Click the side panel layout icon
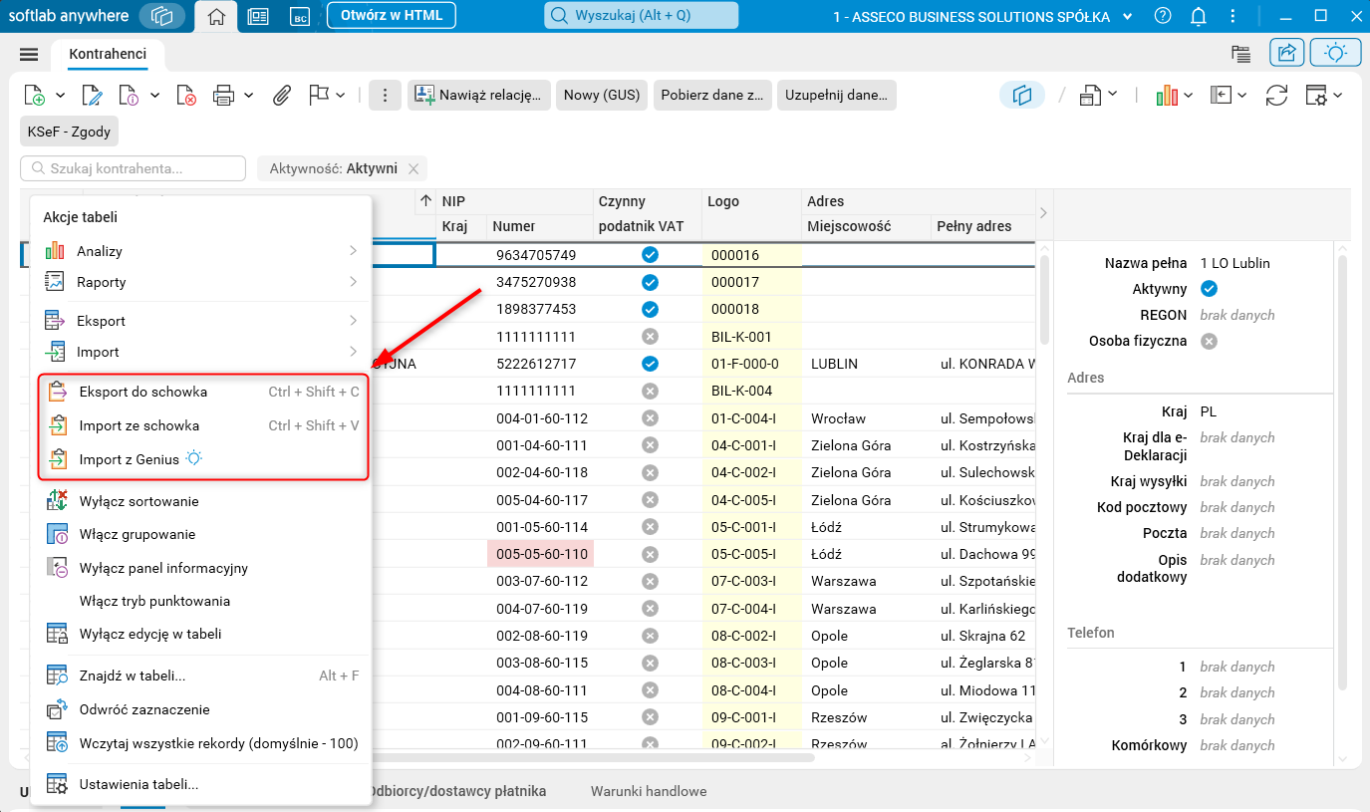Image resolution: width=1370 pixels, height=812 pixels. (x=1222, y=95)
